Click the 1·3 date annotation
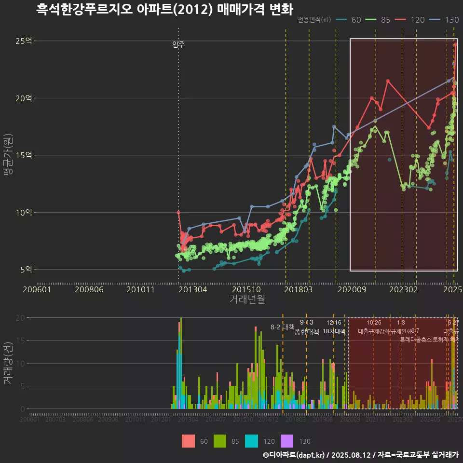The image size is (463, 463). [401, 323]
